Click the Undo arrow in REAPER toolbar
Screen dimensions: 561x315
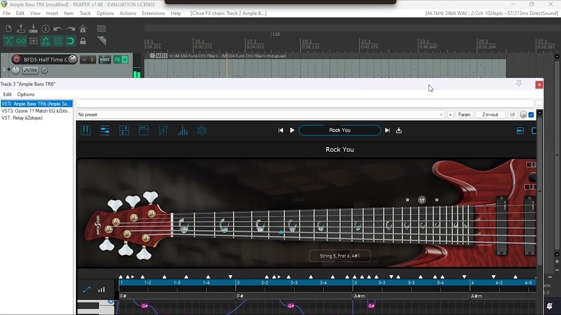coord(58,29)
